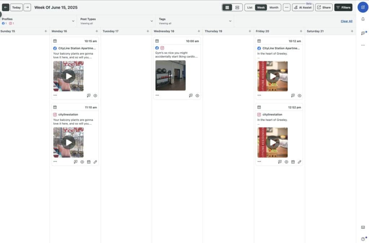This screenshot has width=369, height=243.
Task: Jump to Today in the calendar
Action: [17, 7]
